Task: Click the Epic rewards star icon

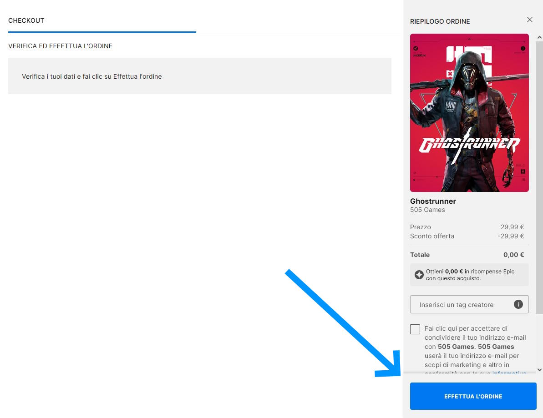Action: click(419, 275)
